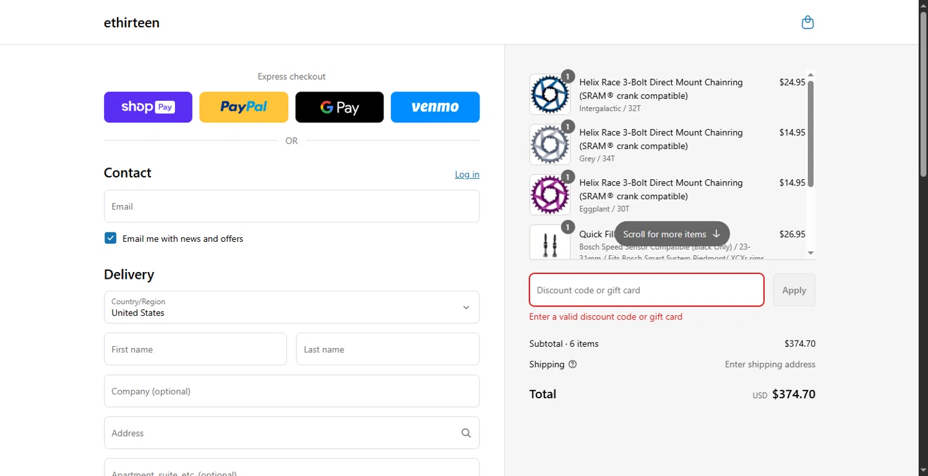Screen dimensions: 928x476
Task: Pay with PayPal express button
Action: click(244, 107)
